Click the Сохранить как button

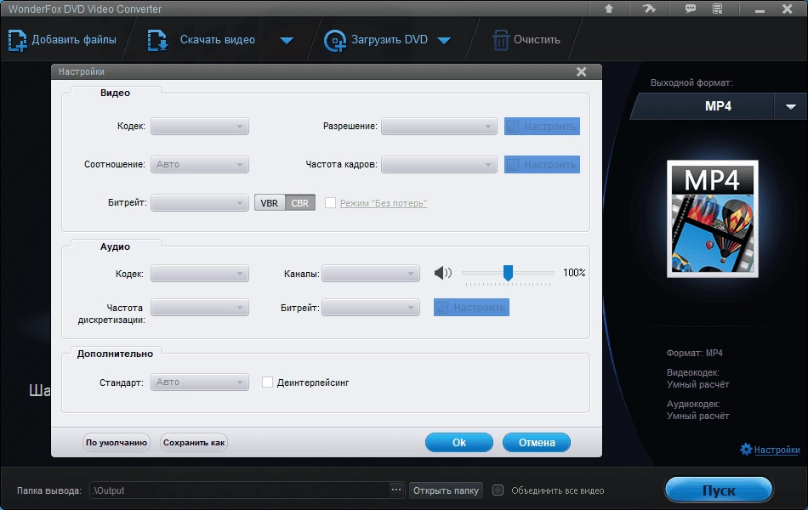[194, 443]
